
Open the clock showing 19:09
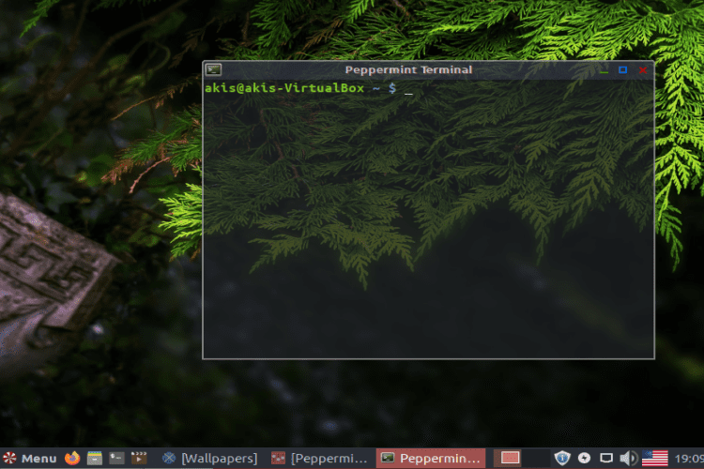coord(689,459)
